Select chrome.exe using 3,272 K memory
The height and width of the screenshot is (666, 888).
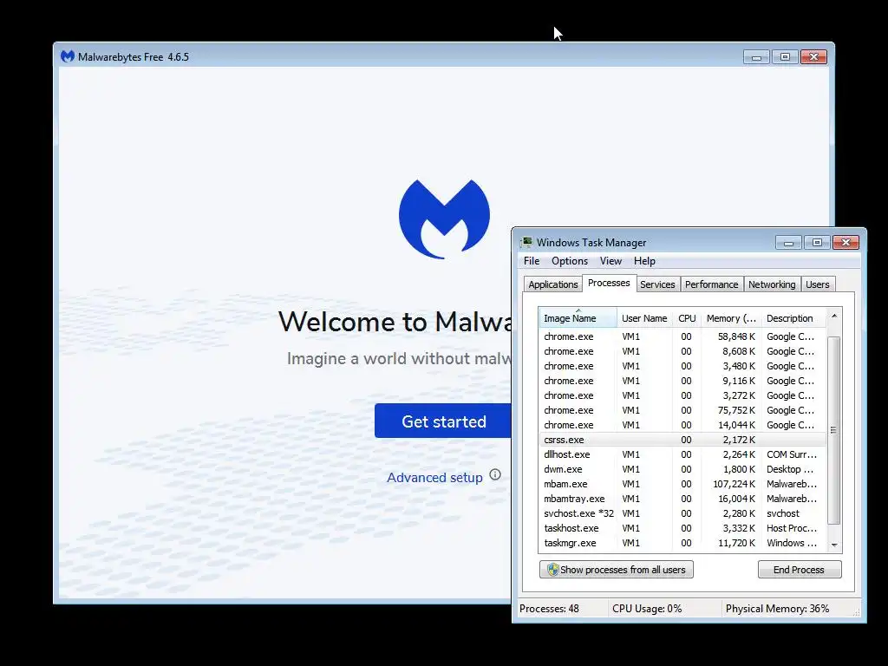pyautogui.click(x=682, y=395)
